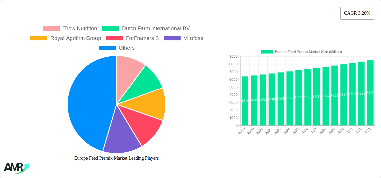Screen dimensions: 381x178
Task: Click the blue Others pie slice
Action: tap(87, 103)
